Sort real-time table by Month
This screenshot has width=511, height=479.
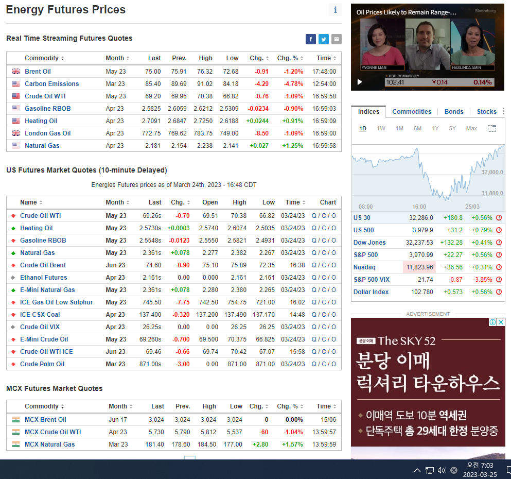tap(117, 58)
